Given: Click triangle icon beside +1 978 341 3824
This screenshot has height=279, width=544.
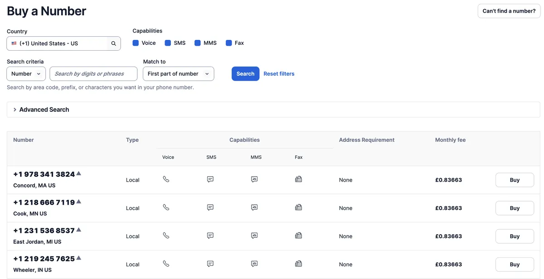Looking at the screenshot, I should coord(78,173).
